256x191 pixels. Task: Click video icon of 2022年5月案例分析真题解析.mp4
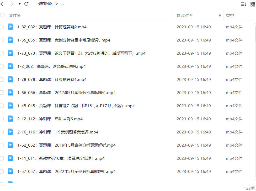[x=10, y=171]
